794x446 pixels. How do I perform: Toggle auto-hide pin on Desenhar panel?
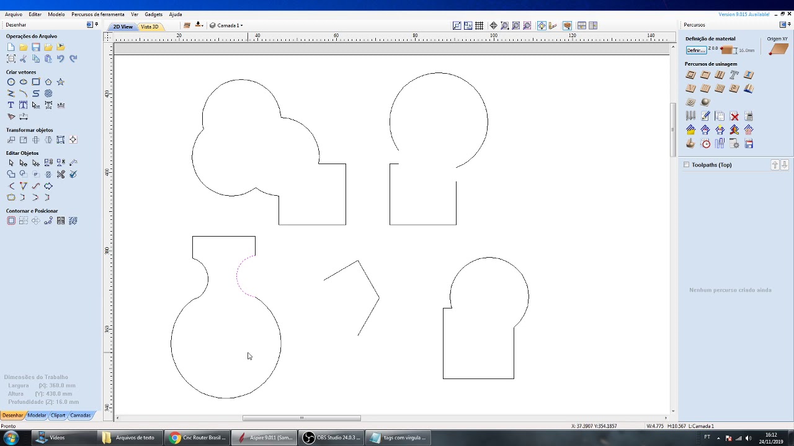[x=97, y=25]
